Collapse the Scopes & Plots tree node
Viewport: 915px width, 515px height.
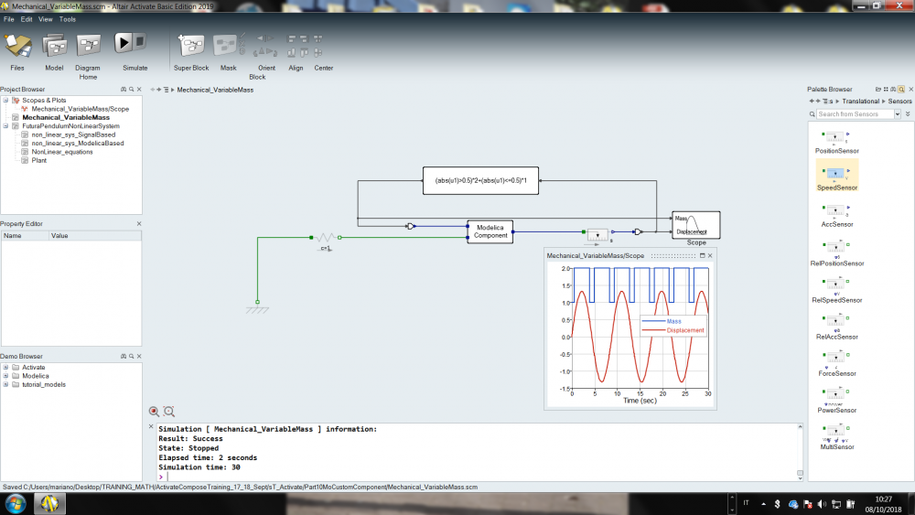pos(5,101)
